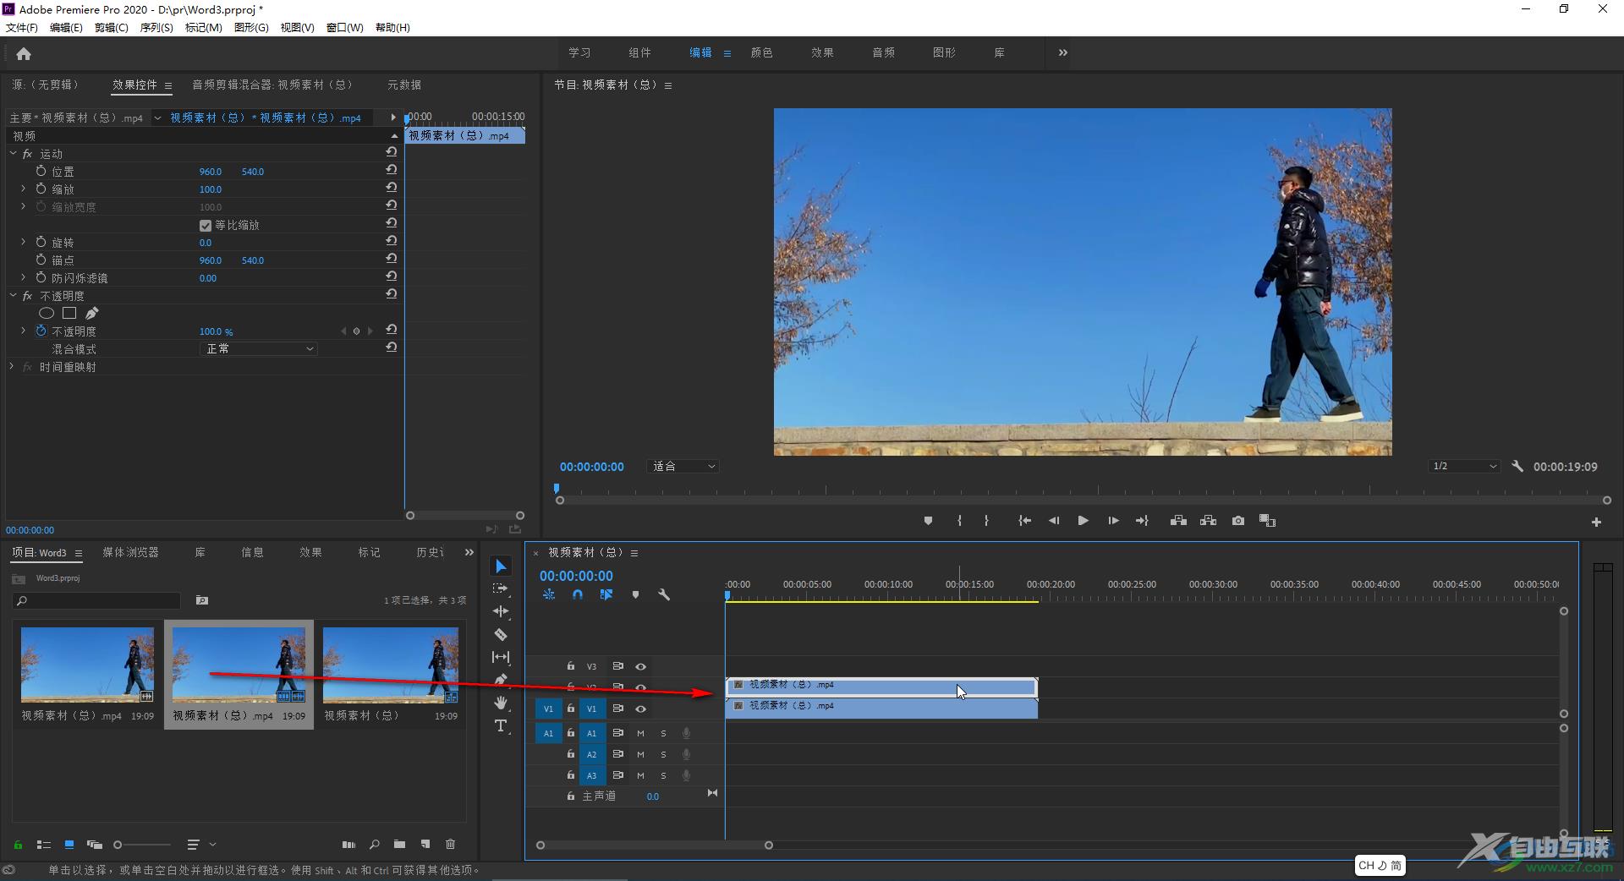Add marker in timeline panel
The height and width of the screenshot is (881, 1624).
[635, 595]
